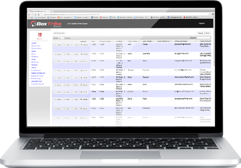241x168 pixels.
Task: Delete the Larry row entry
Action: [84, 54]
